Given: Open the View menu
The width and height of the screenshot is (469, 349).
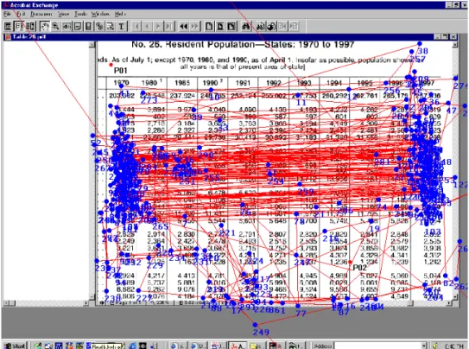Looking at the screenshot, I should click(x=63, y=14).
